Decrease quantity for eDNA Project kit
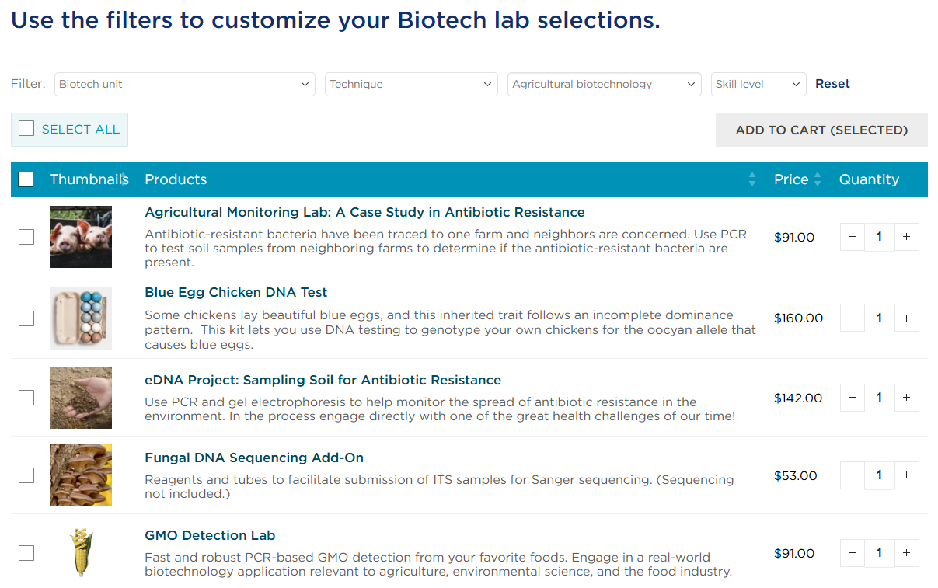 tap(852, 398)
